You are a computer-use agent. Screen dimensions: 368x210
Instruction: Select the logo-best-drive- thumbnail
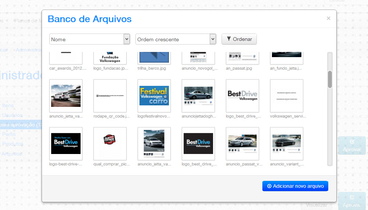[66, 144]
